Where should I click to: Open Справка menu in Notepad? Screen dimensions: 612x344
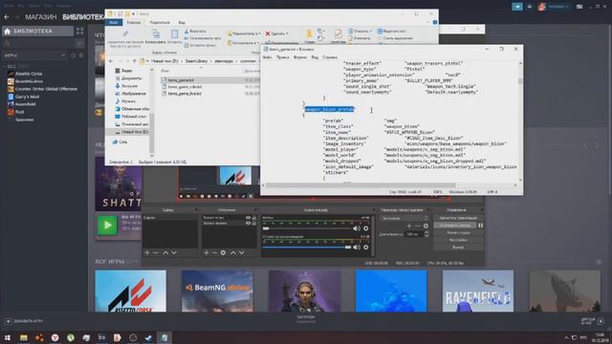coord(330,57)
